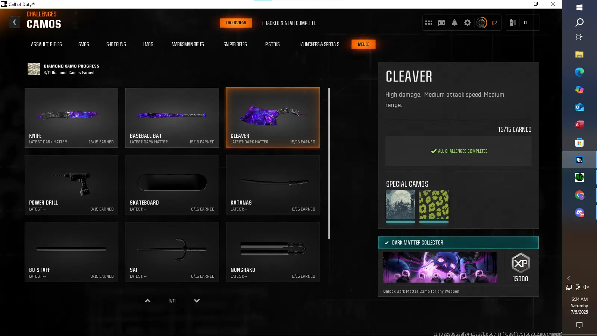The height and width of the screenshot is (336, 597).
Task: Open Tracked & Near Complete view
Action: (289, 23)
